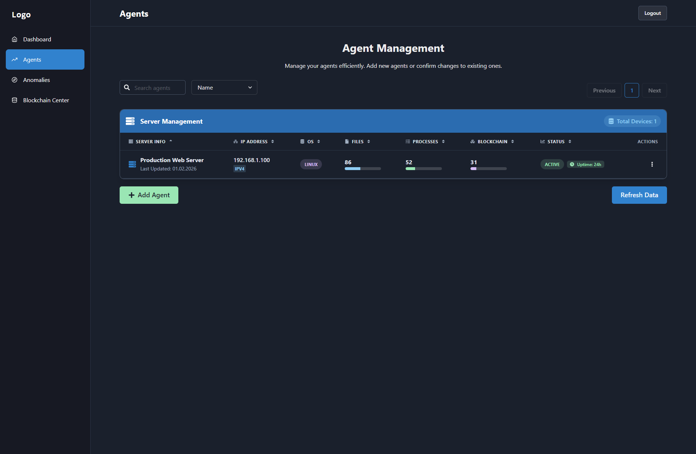The height and width of the screenshot is (454, 696).
Task: Open the Name sort dropdown
Action: pos(224,87)
